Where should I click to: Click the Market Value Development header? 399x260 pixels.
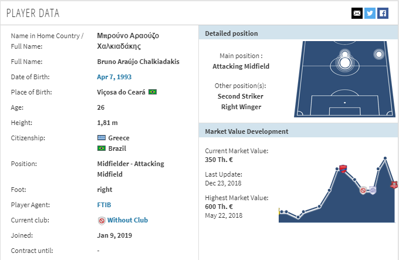point(246,131)
